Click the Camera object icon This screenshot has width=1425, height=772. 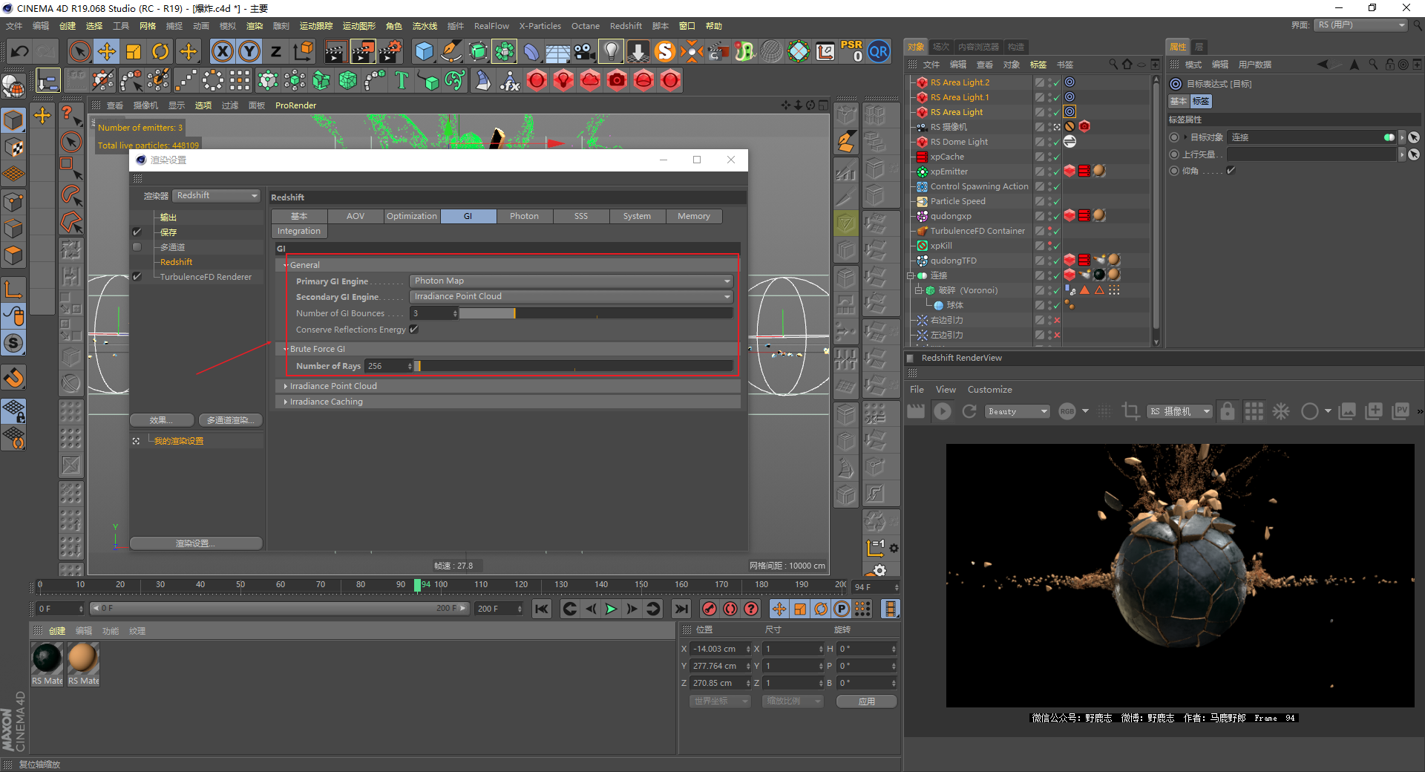click(x=585, y=51)
